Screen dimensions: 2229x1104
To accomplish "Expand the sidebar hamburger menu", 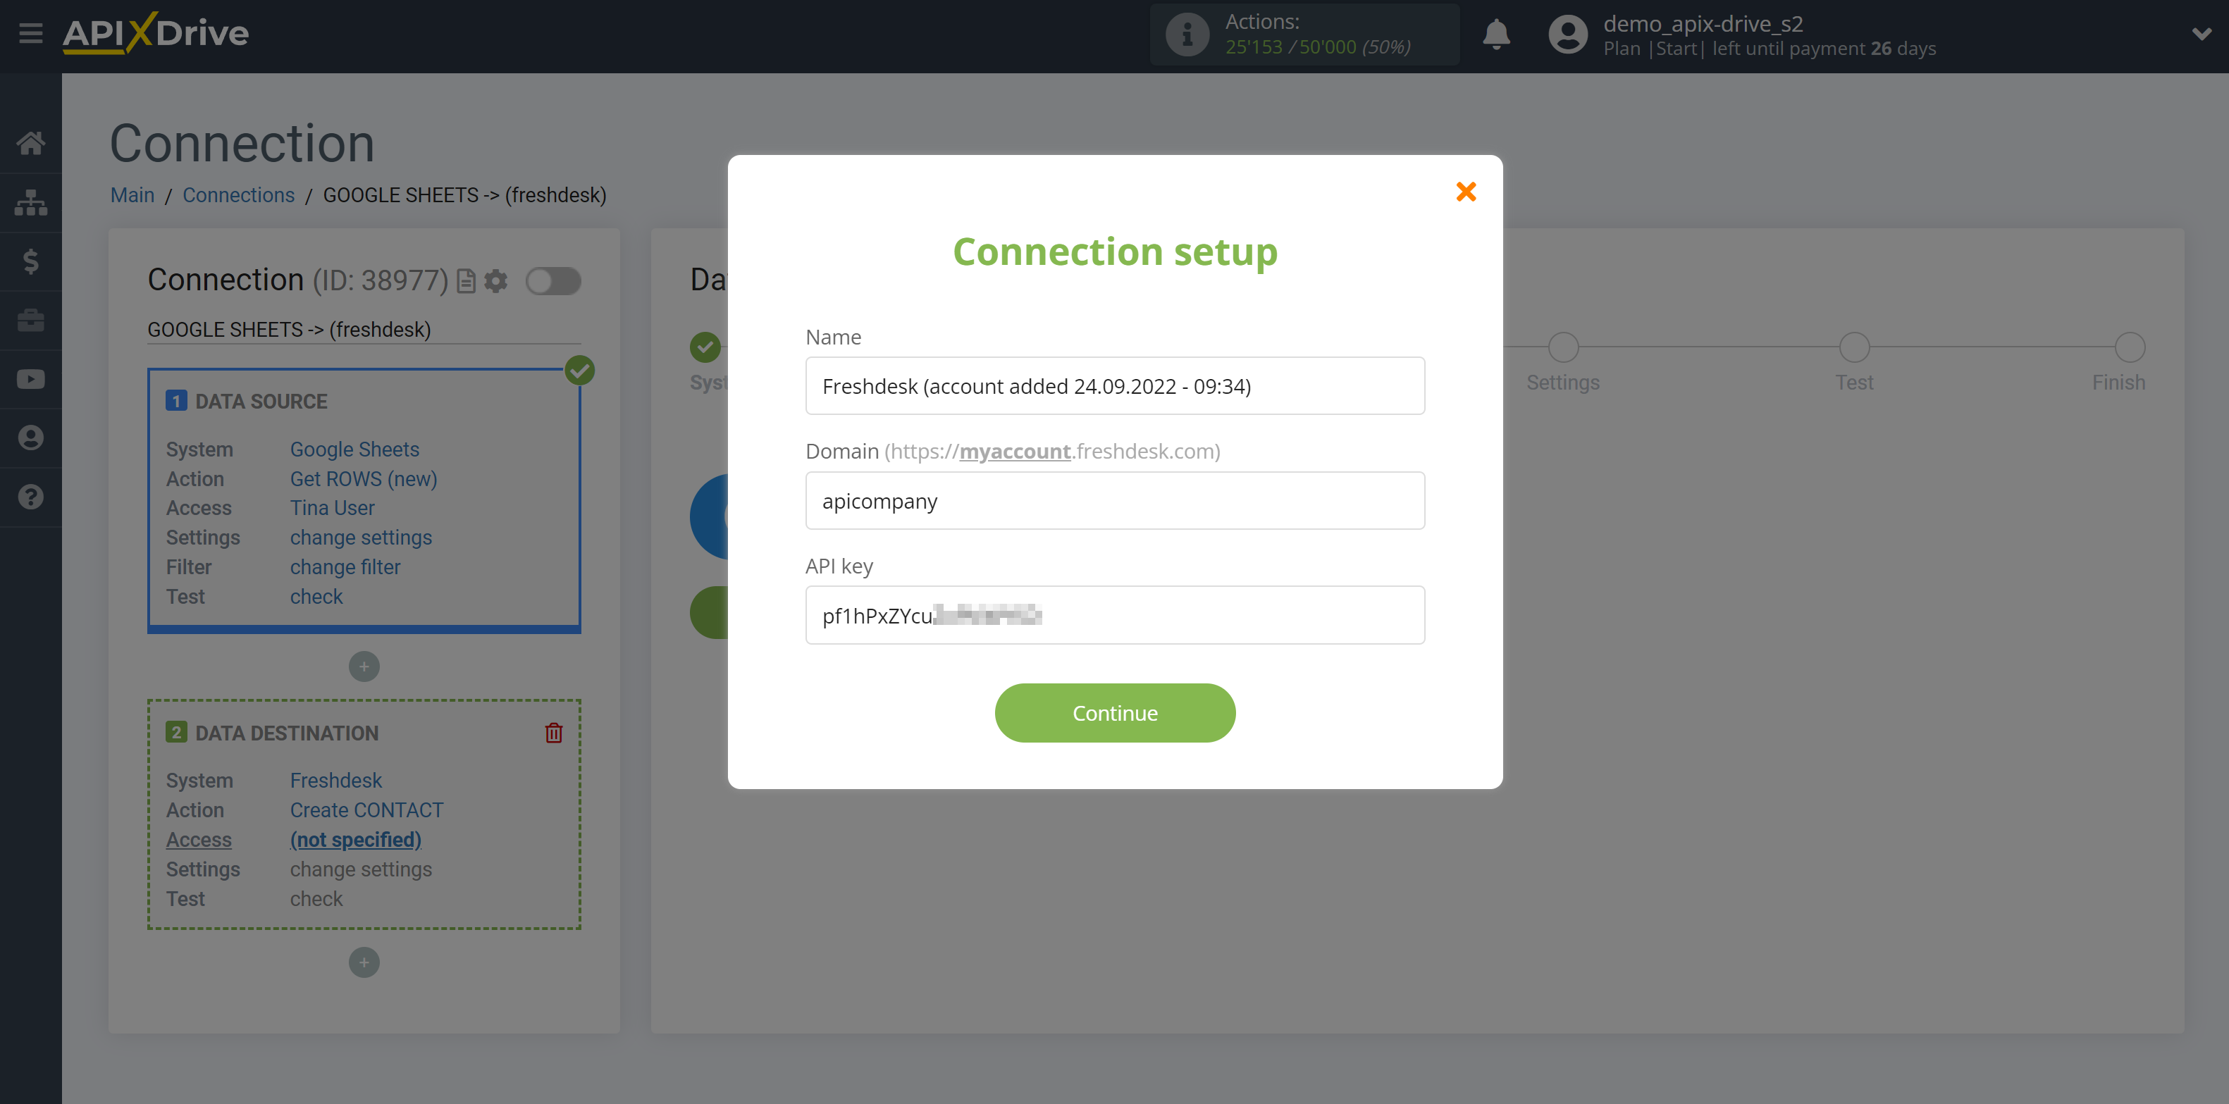I will 31,31.
